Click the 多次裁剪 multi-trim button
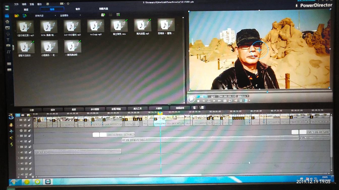The image size is (339, 190). point(95,109)
